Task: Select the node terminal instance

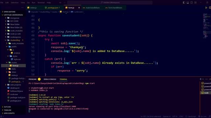Action: (x=206, y=93)
